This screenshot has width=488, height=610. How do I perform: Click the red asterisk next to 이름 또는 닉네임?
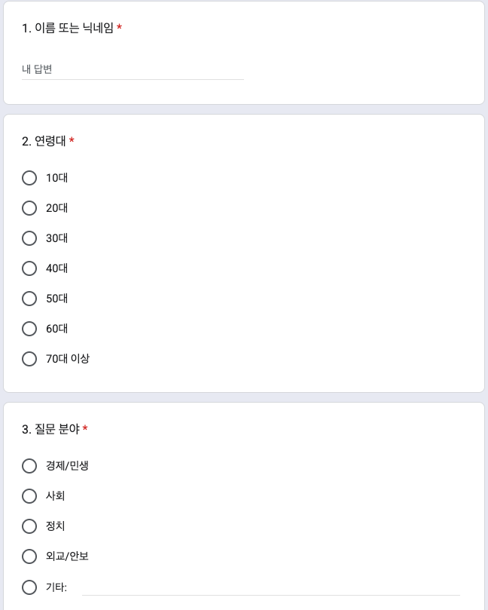pos(119,28)
